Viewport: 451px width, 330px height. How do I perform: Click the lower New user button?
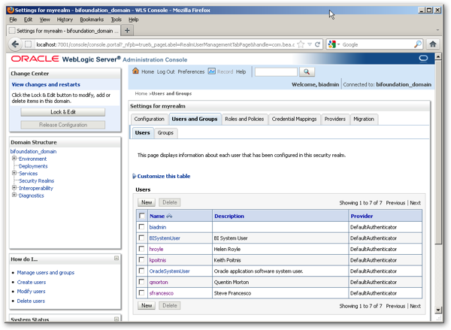pos(147,305)
